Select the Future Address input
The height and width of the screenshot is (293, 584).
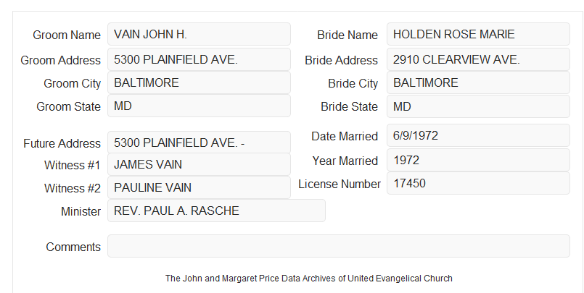[199, 143]
